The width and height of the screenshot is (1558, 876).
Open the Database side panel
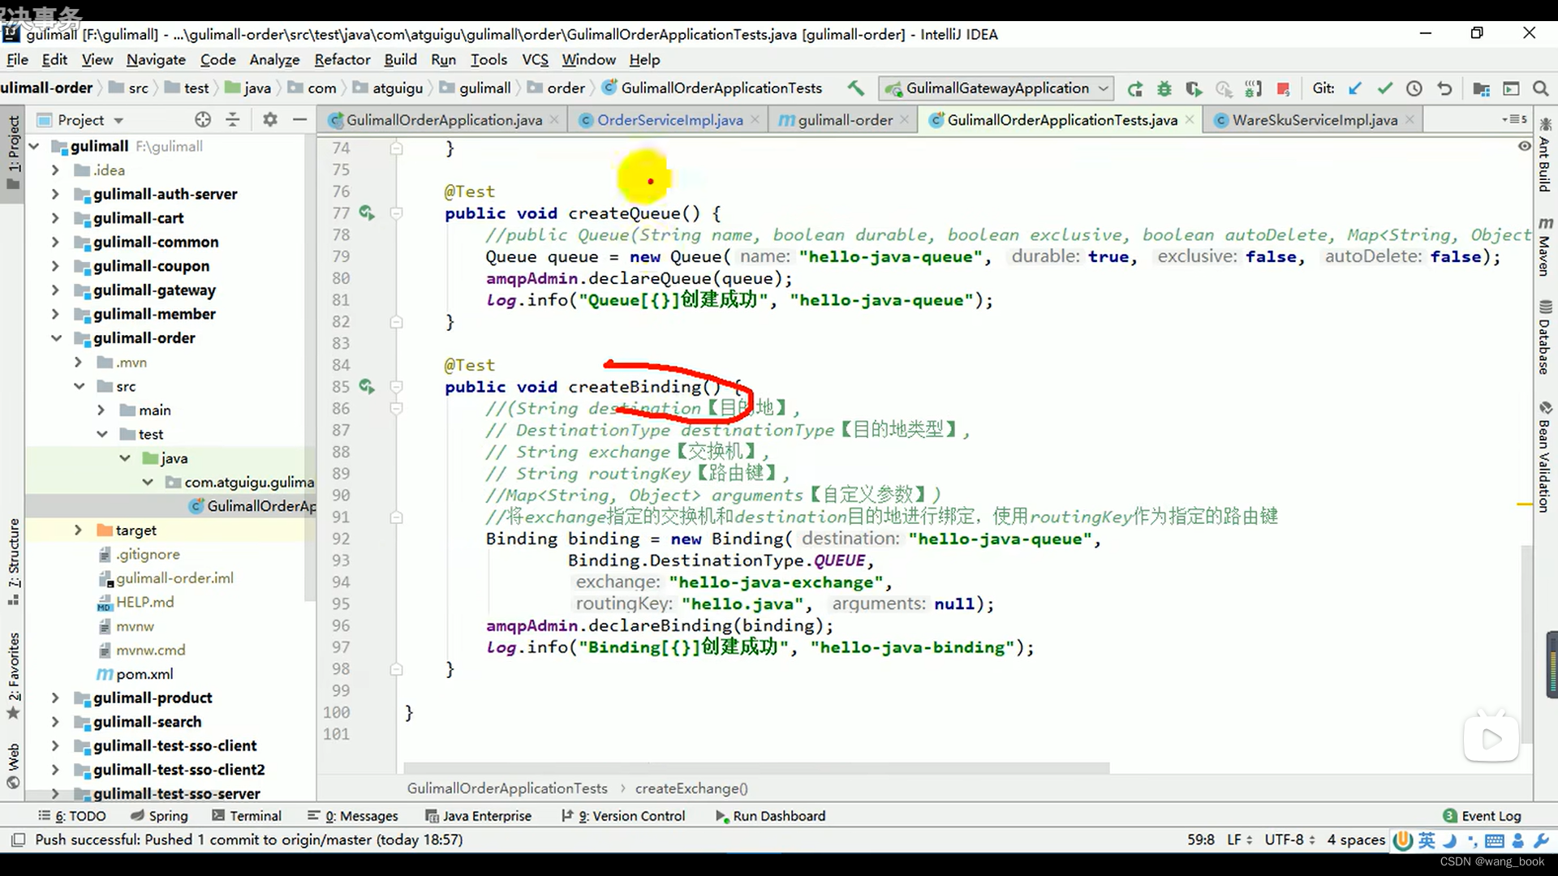(x=1545, y=337)
